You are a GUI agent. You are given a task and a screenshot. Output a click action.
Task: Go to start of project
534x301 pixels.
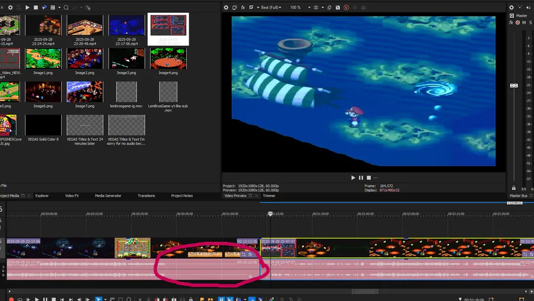pos(62,299)
